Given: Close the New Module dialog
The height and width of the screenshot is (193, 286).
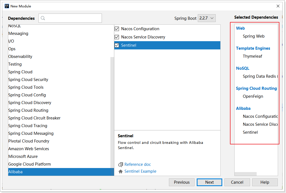Looking at the screenshot, I should pos(278,6).
